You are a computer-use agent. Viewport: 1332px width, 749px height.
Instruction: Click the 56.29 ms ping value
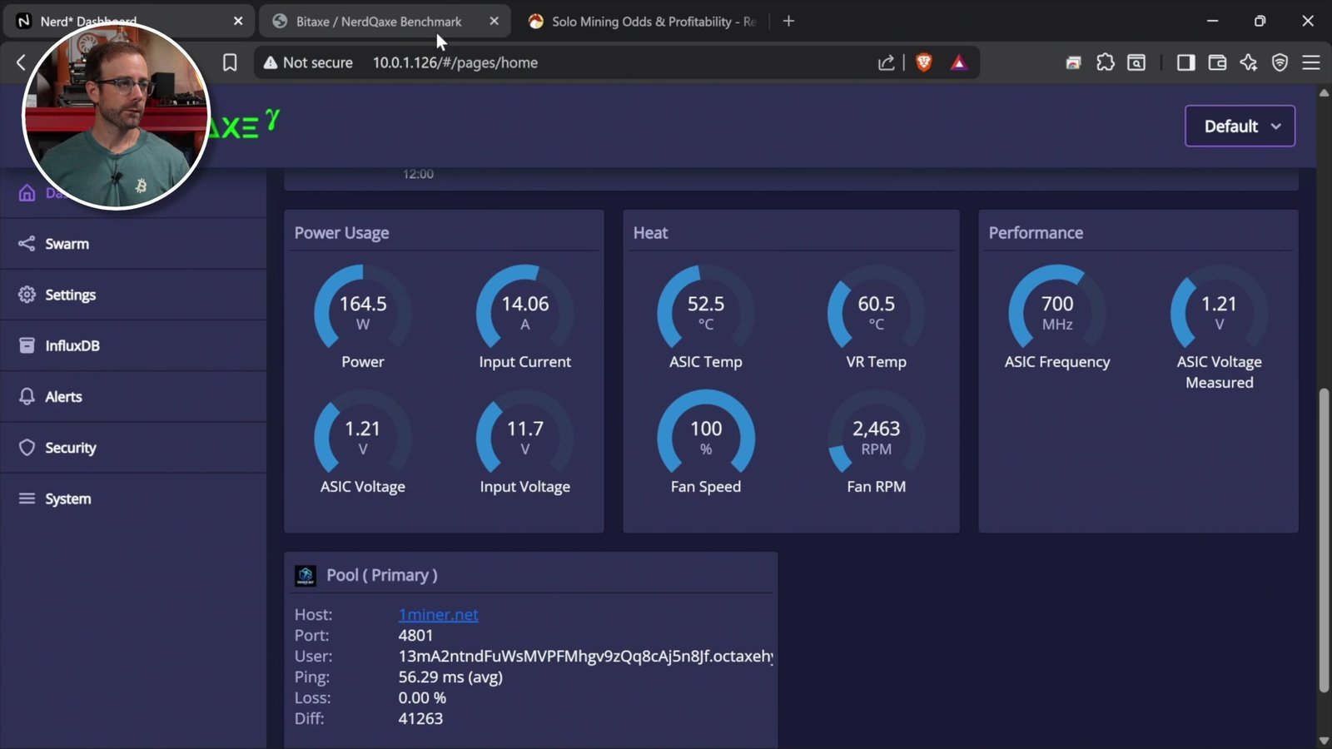(x=450, y=677)
